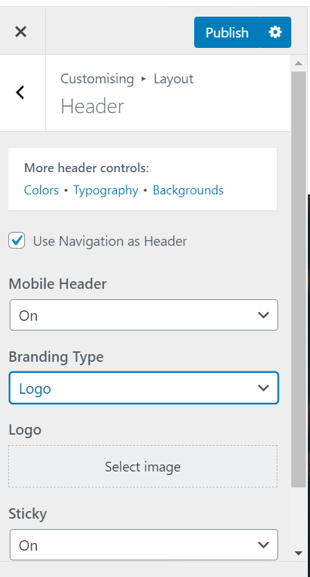Image resolution: width=310 pixels, height=577 pixels.
Task: Open the Colors header controls link
Action: 41,190
